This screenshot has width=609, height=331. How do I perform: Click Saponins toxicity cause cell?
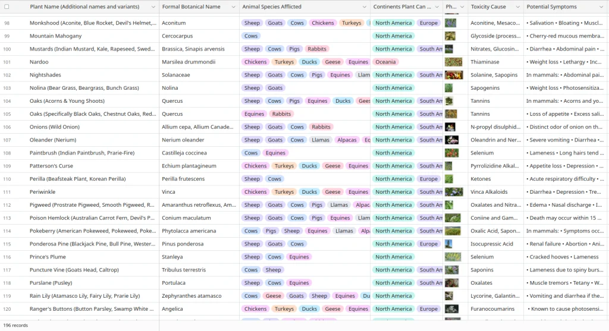[495, 270]
